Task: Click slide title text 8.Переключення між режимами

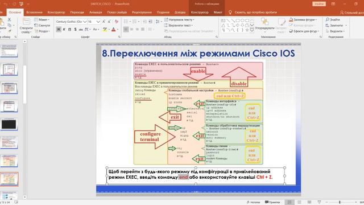Action: coord(198,53)
